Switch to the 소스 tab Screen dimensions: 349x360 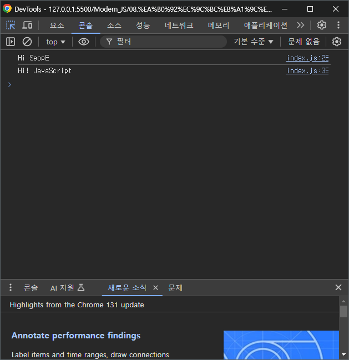click(114, 26)
